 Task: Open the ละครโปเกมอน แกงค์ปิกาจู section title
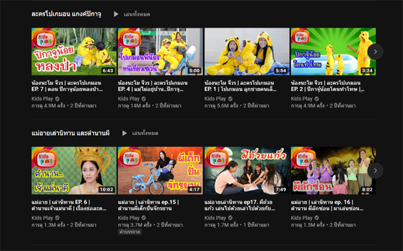click(x=66, y=14)
